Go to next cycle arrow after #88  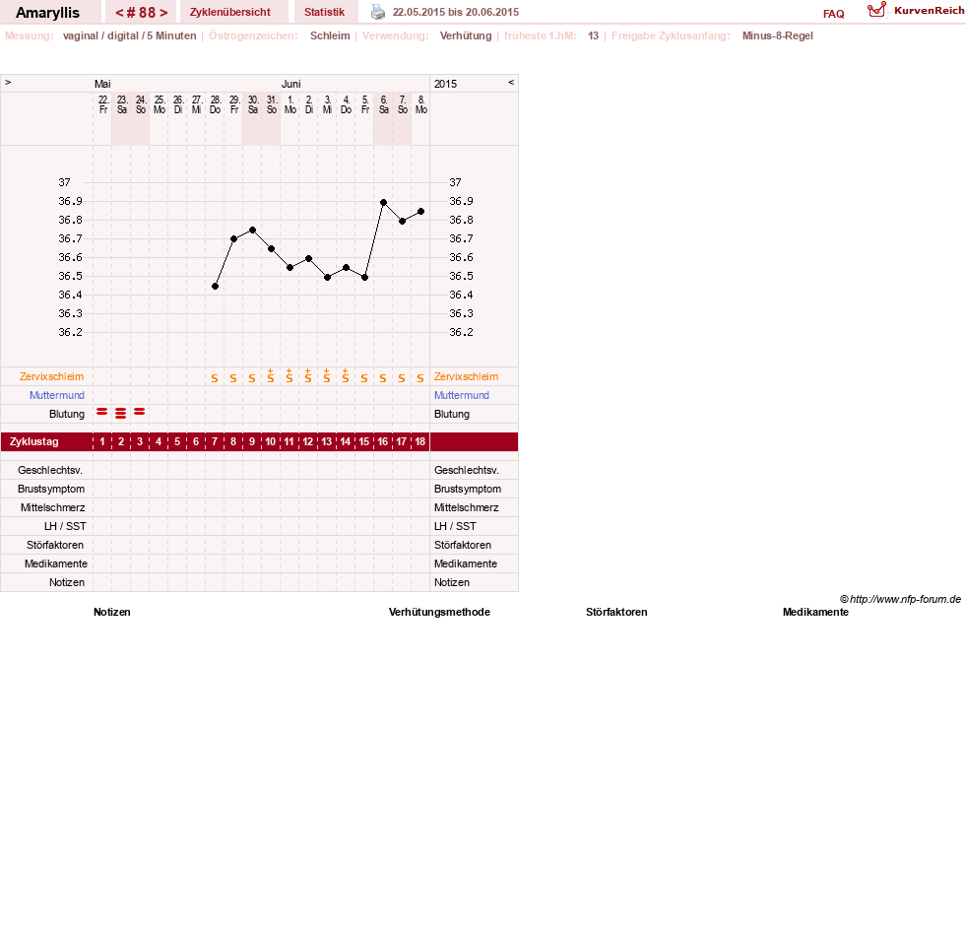(x=163, y=13)
